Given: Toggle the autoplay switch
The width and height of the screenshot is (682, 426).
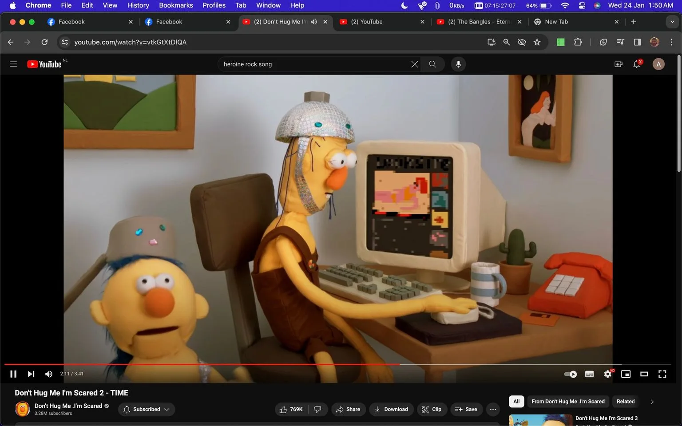Looking at the screenshot, I should click(571, 374).
